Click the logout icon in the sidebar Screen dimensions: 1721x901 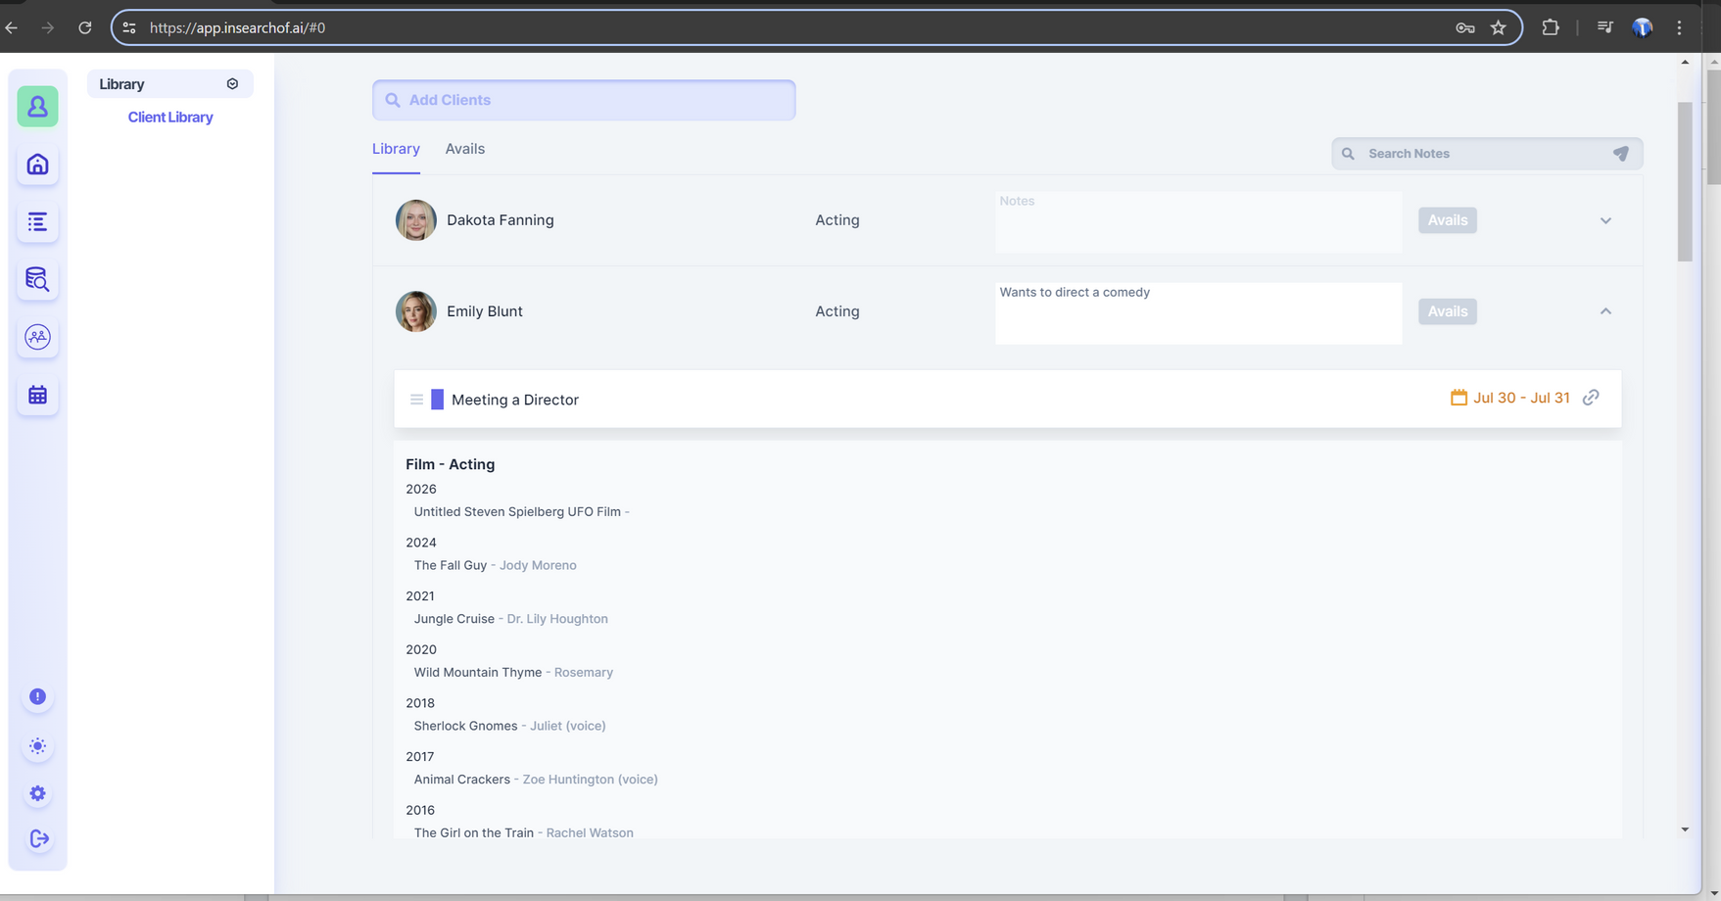(x=38, y=839)
